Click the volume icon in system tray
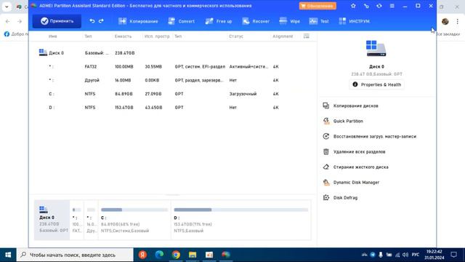Screen dimensions: 465x262 (405, 255)
